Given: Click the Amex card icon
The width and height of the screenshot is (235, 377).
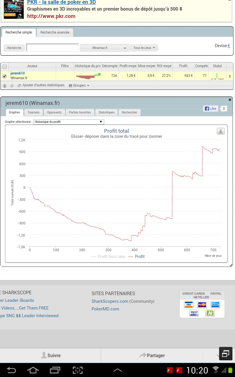Looking at the screenshot, I should click(x=215, y=305).
